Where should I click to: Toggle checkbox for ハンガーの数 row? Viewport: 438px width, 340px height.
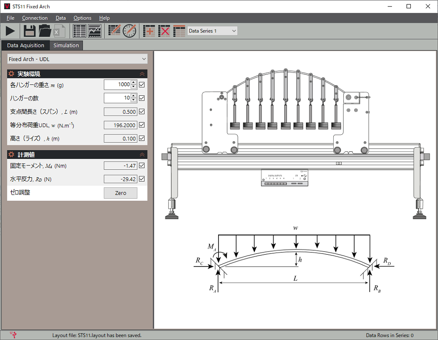142,98
